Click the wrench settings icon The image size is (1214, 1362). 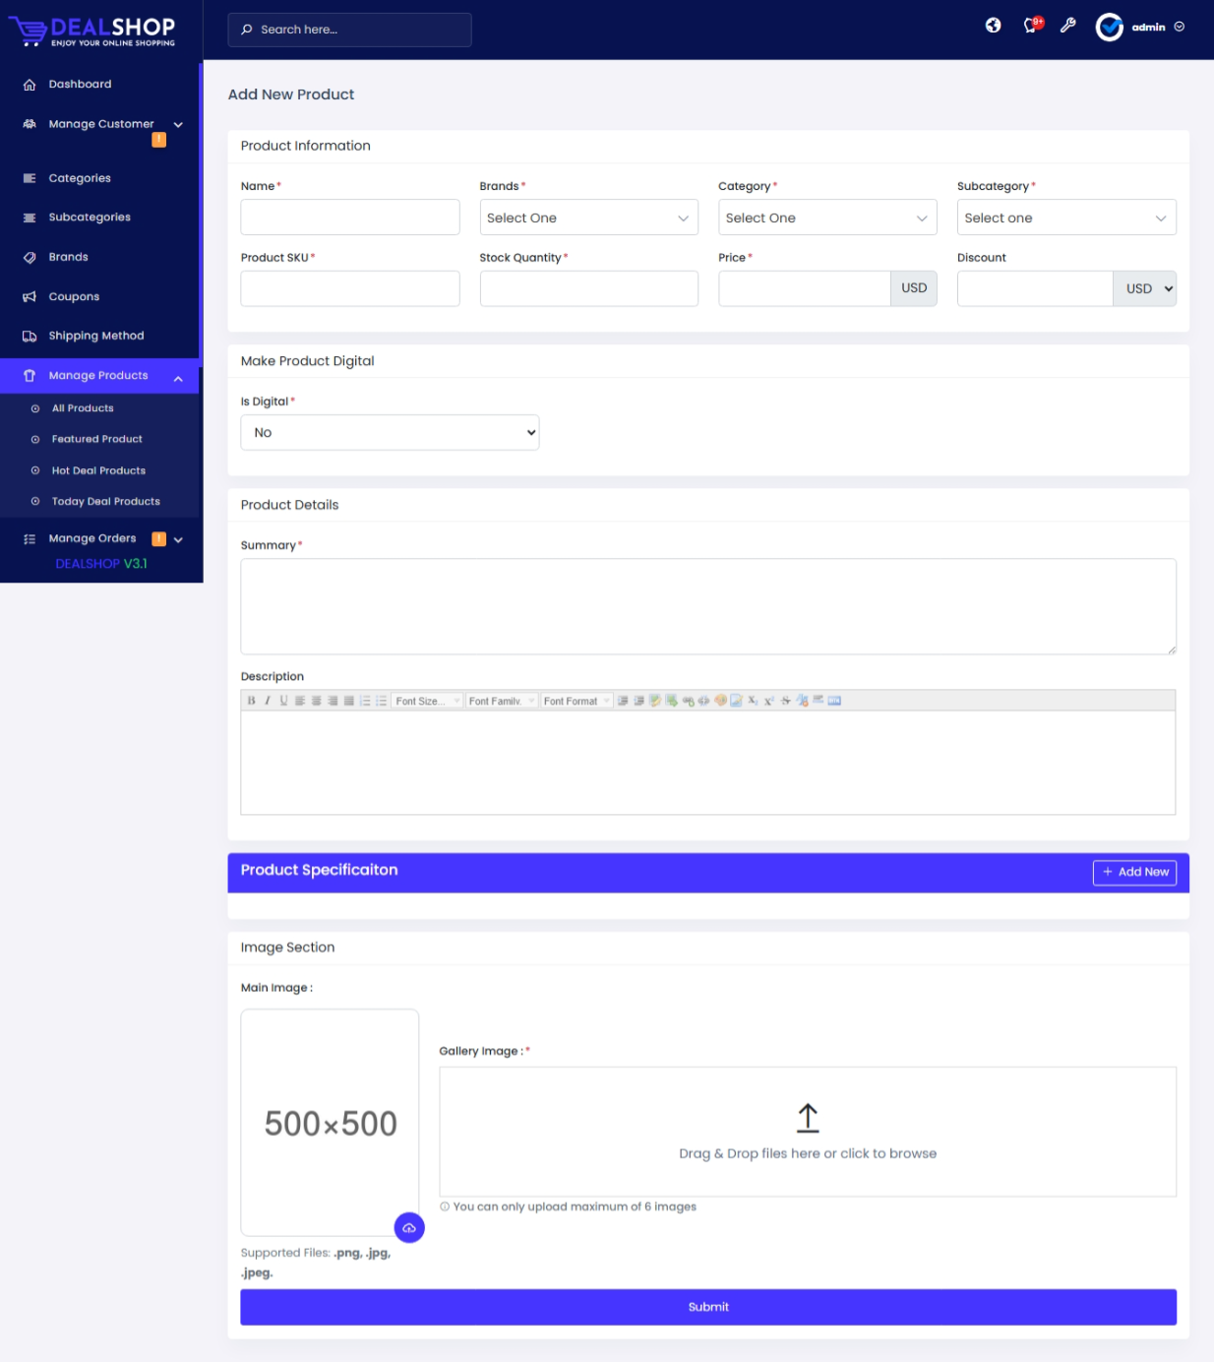(1067, 26)
